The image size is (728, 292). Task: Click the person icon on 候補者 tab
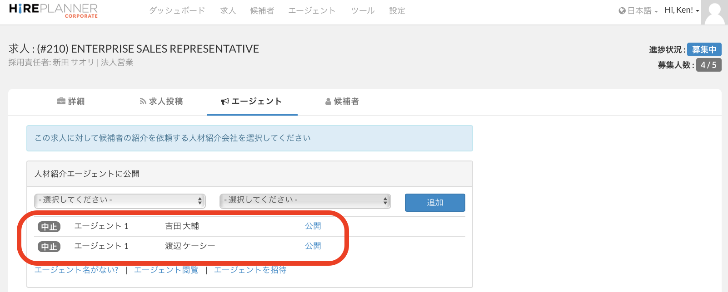click(x=328, y=102)
